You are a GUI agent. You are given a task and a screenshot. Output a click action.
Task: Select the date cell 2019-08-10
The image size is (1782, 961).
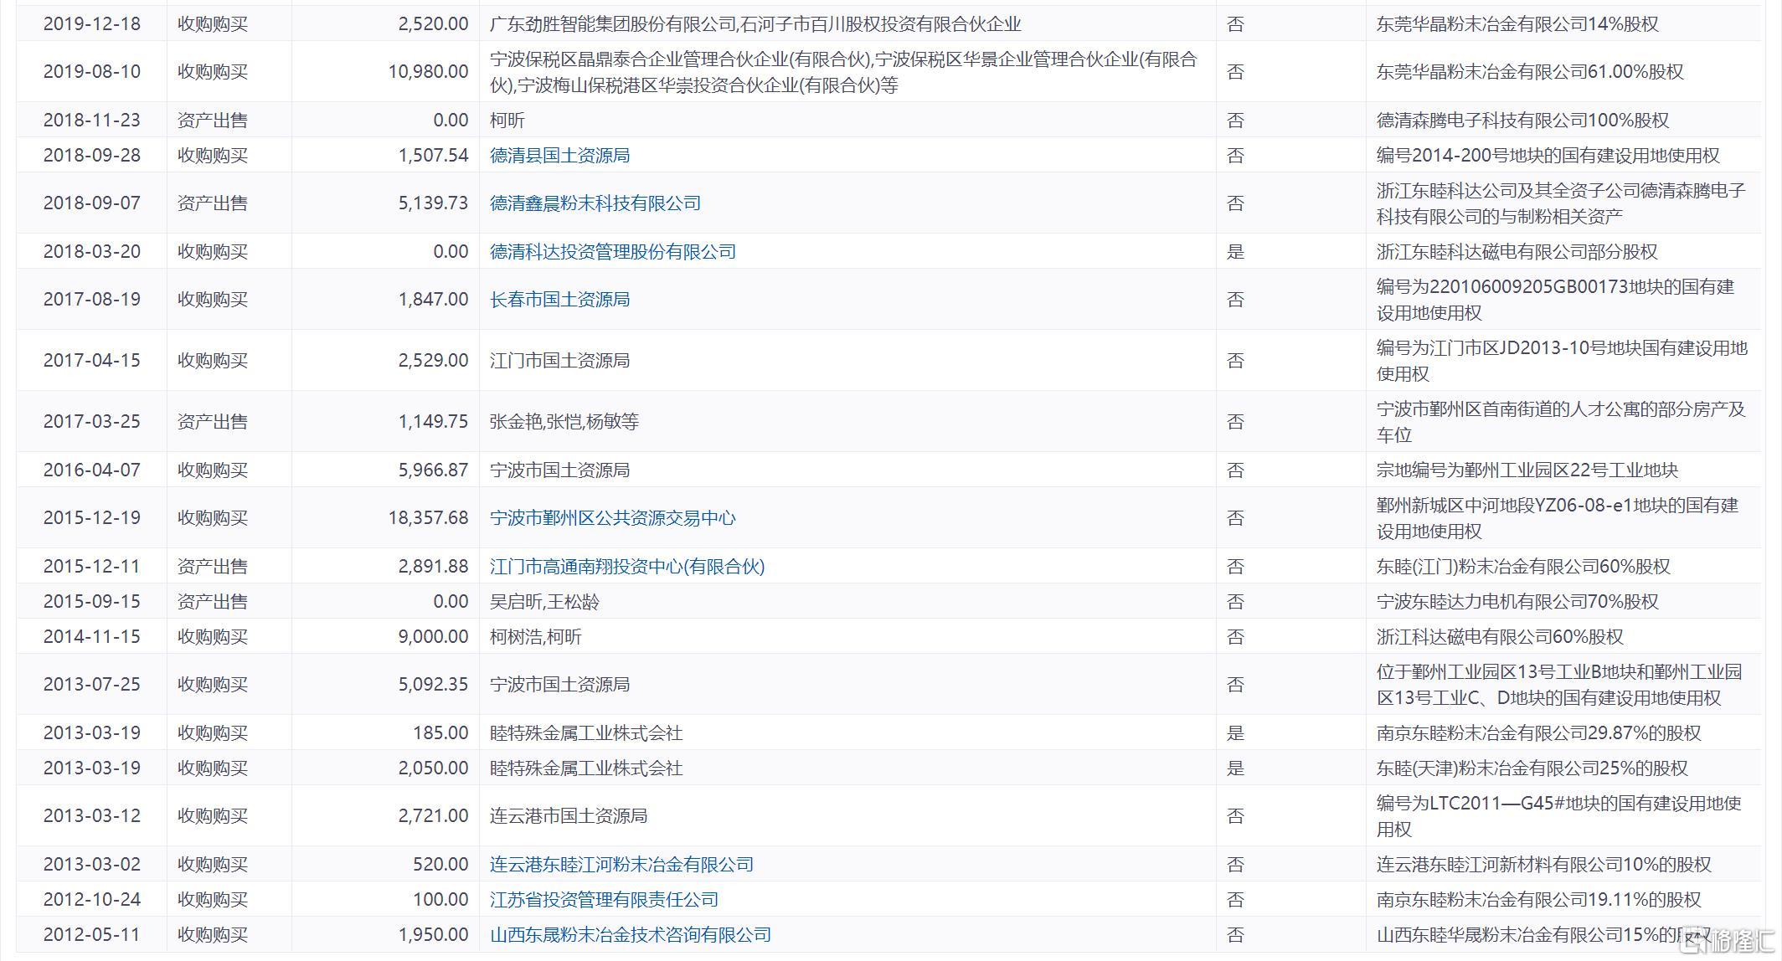(92, 71)
